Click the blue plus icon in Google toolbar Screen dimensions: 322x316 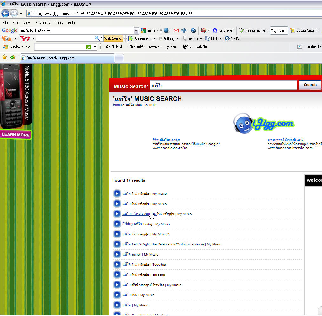pyautogui.click(x=184, y=30)
